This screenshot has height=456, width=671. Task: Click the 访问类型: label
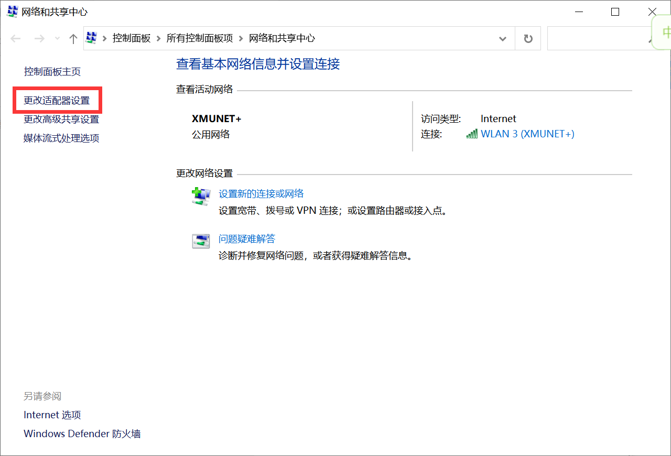(x=441, y=119)
